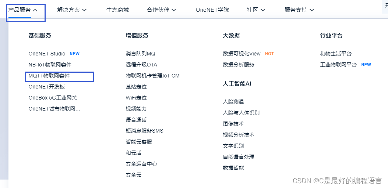The height and width of the screenshot is (188, 388).
Task: Select MQTT物联网套件 link
Action: coord(49,76)
